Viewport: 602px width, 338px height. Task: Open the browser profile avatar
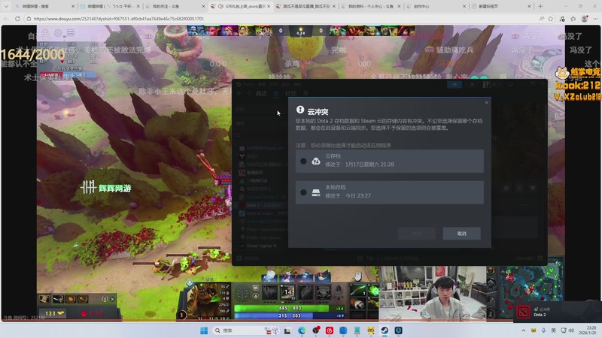(585, 18)
